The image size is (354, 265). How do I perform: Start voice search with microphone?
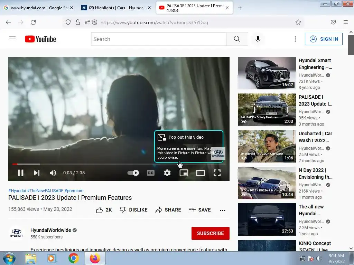click(x=258, y=39)
